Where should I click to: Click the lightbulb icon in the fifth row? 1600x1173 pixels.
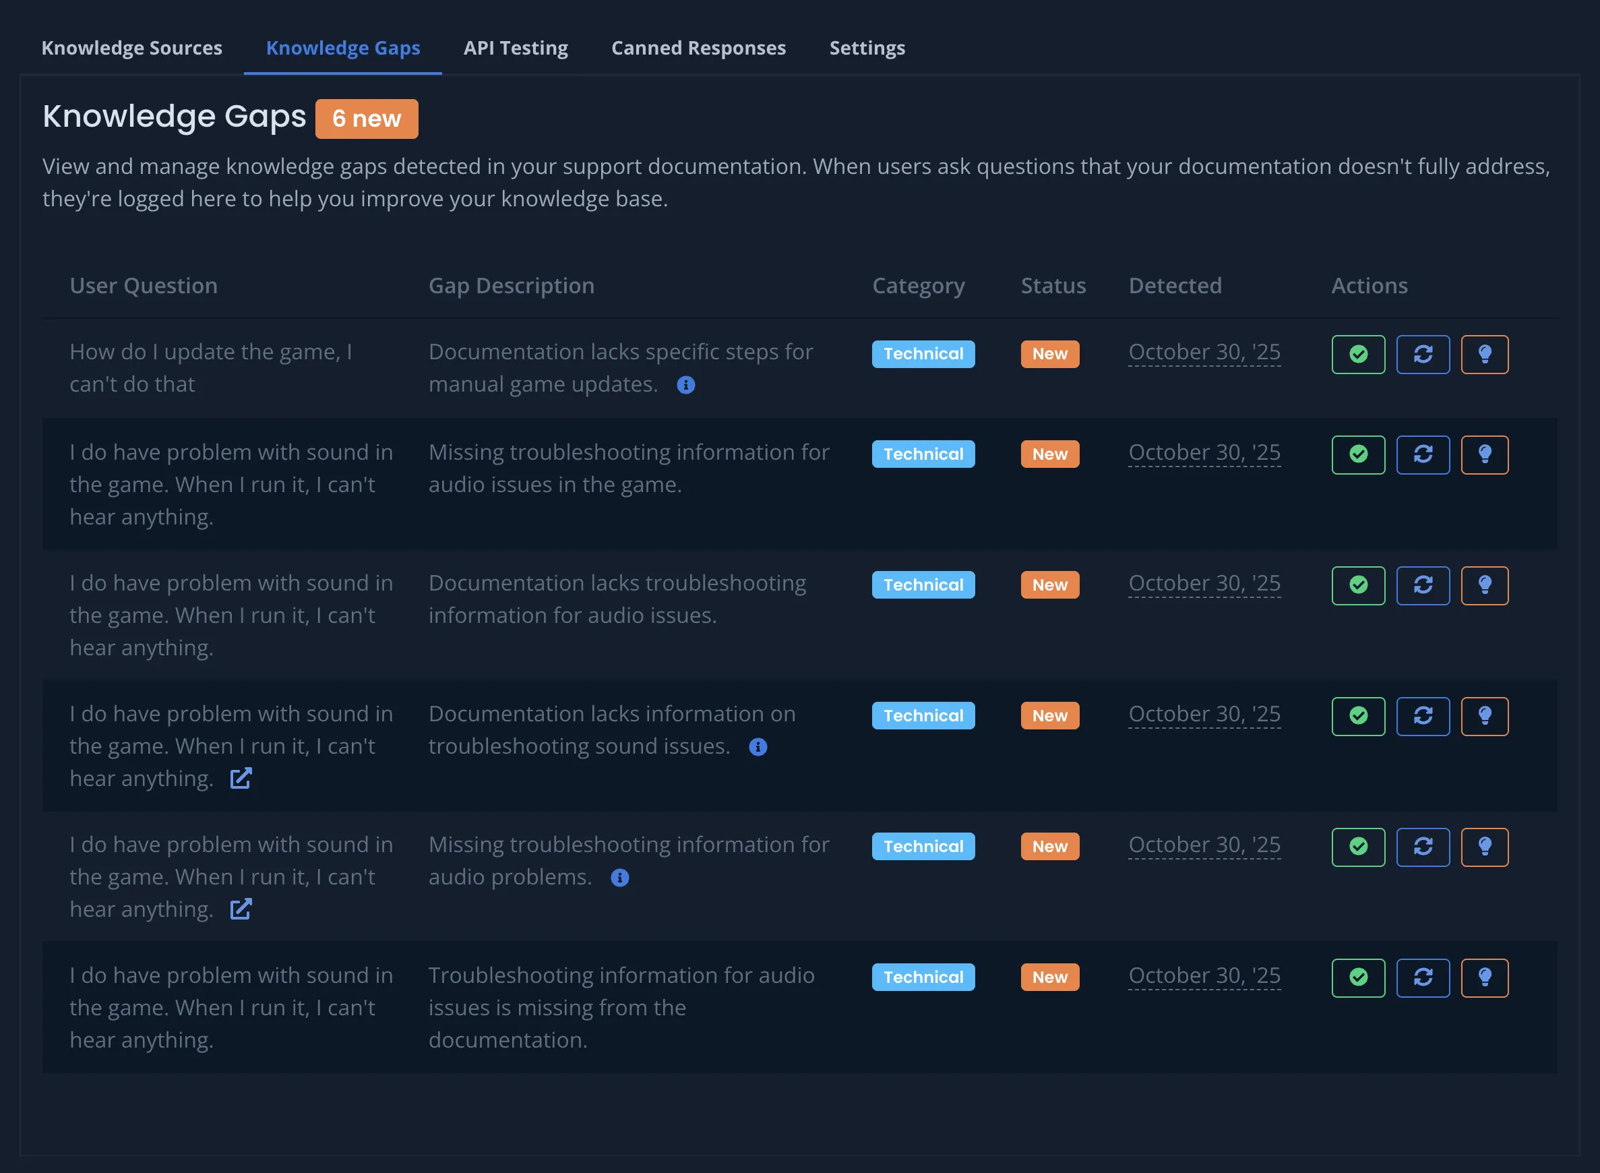click(1484, 846)
